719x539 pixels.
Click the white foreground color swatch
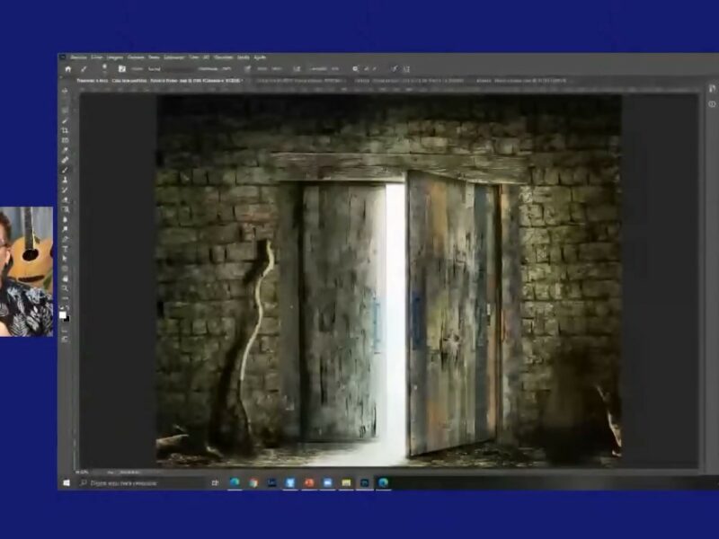click(63, 315)
